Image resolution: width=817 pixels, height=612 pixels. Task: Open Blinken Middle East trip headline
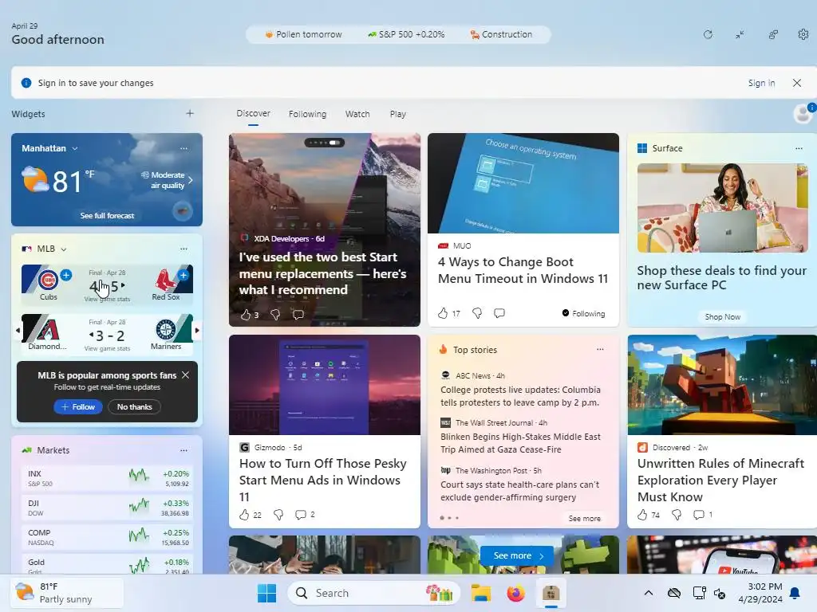(520, 443)
